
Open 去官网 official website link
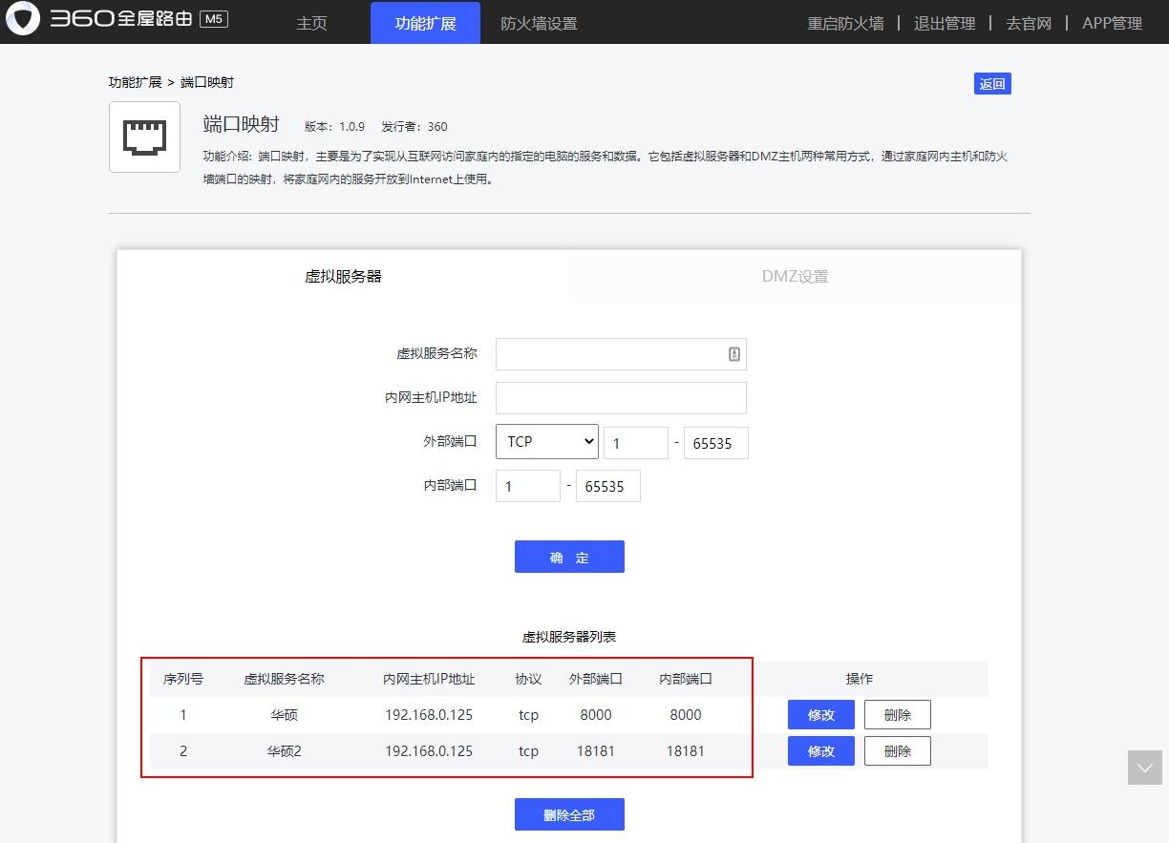tap(1028, 23)
